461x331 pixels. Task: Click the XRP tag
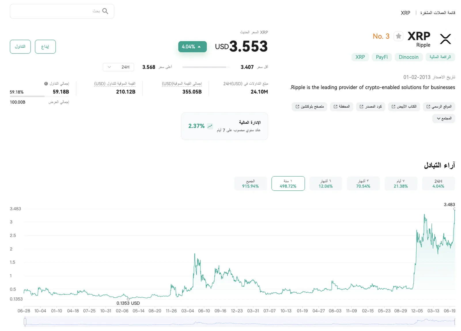coord(360,57)
